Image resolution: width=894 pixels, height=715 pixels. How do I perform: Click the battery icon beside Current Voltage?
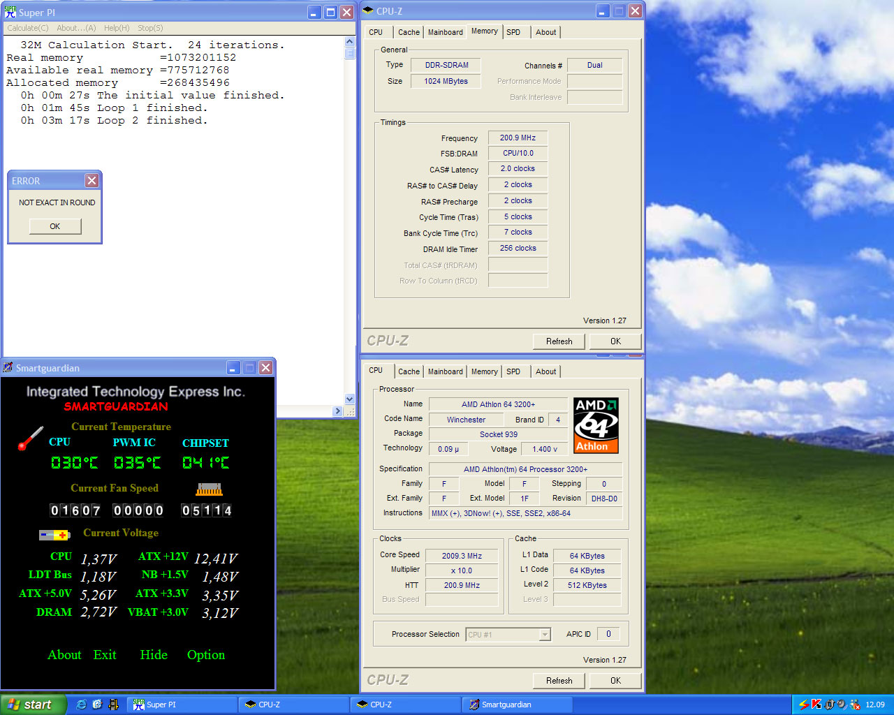point(54,535)
